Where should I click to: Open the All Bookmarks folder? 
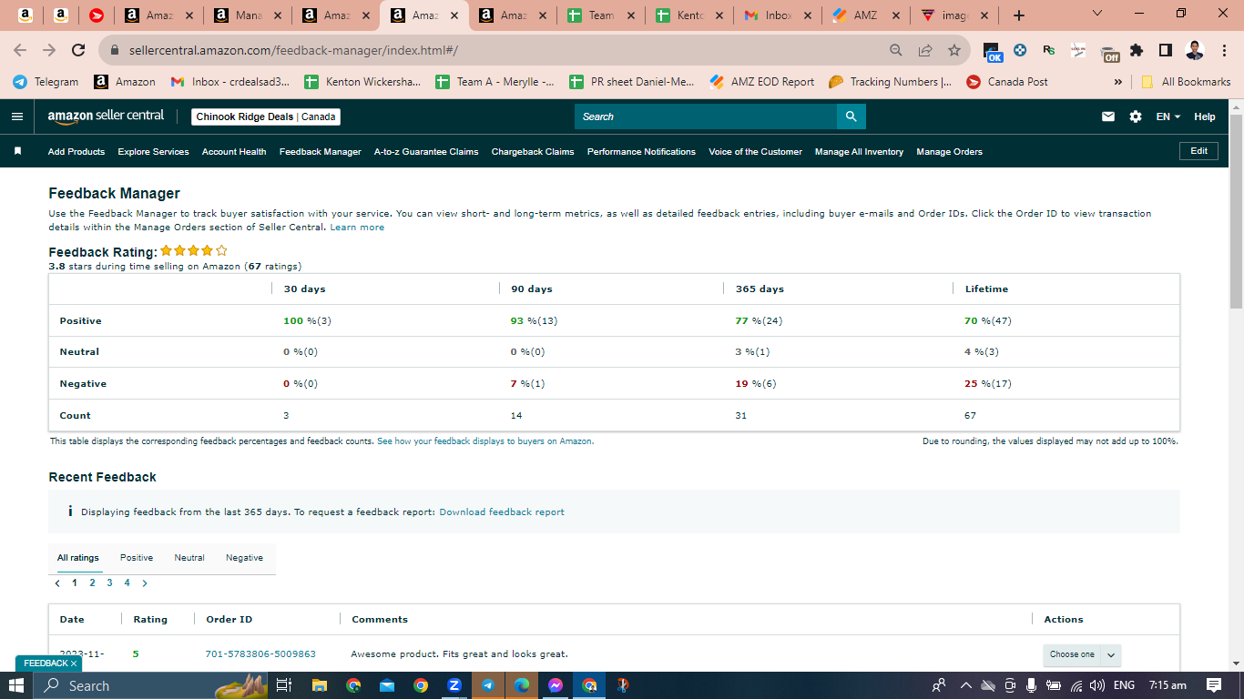[1185, 82]
